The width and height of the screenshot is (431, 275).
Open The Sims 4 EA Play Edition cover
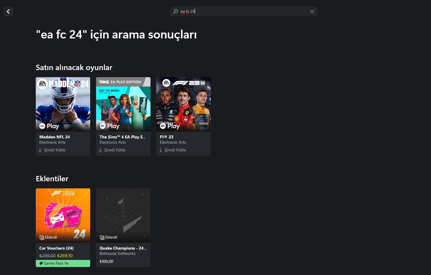click(x=123, y=104)
